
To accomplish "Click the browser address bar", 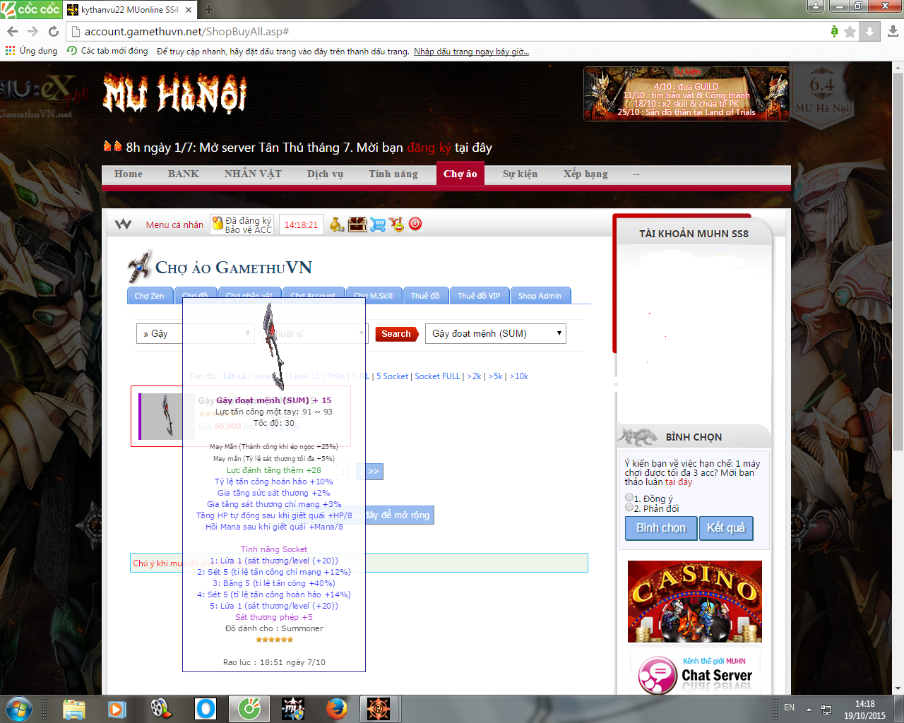I will 452,31.
